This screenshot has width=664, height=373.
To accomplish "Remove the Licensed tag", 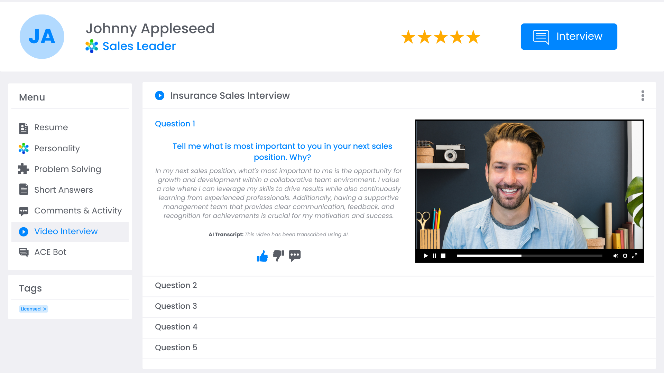I will coord(45,309).
